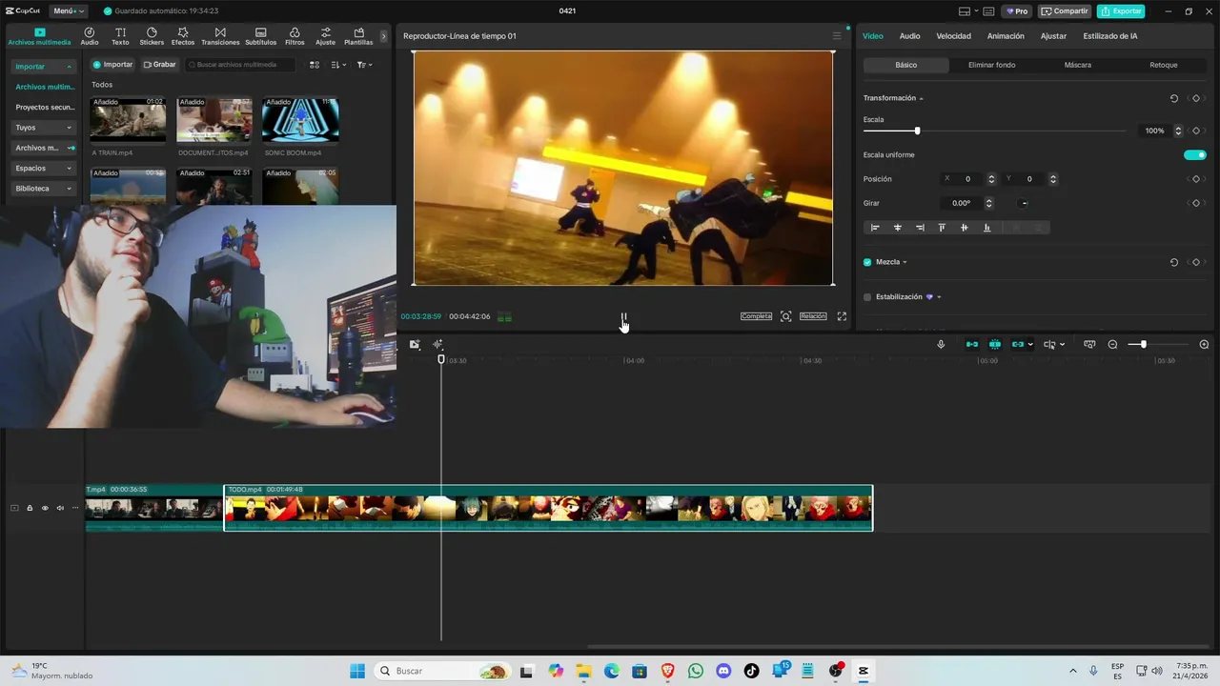
Task: Select the Retoque subtab
Action: click(x=1164, y=65)
